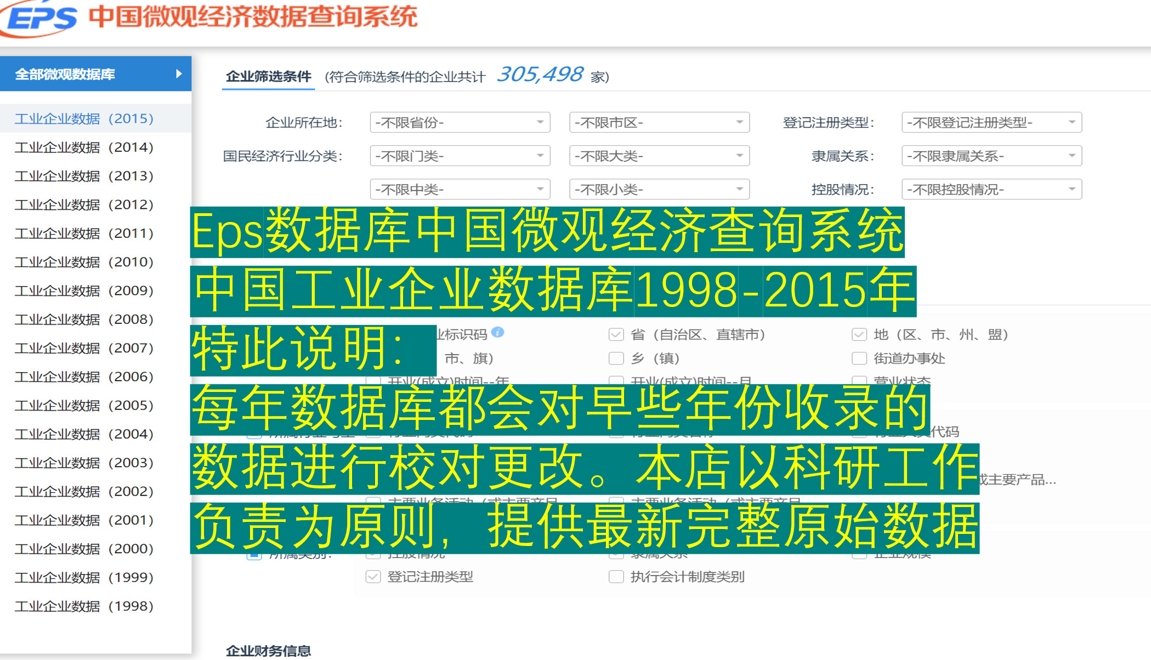Choose 工业企业数据 (2003) entry
Screen dimensions: 1151x660
pyautogui.click(x=84, y=463)
